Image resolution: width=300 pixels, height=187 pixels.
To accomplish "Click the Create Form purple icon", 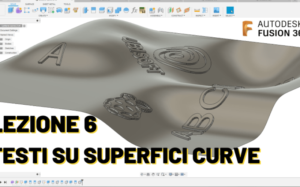I will point(19,10).
